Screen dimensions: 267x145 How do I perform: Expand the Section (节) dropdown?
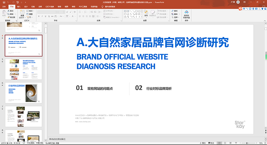[30, 17]
